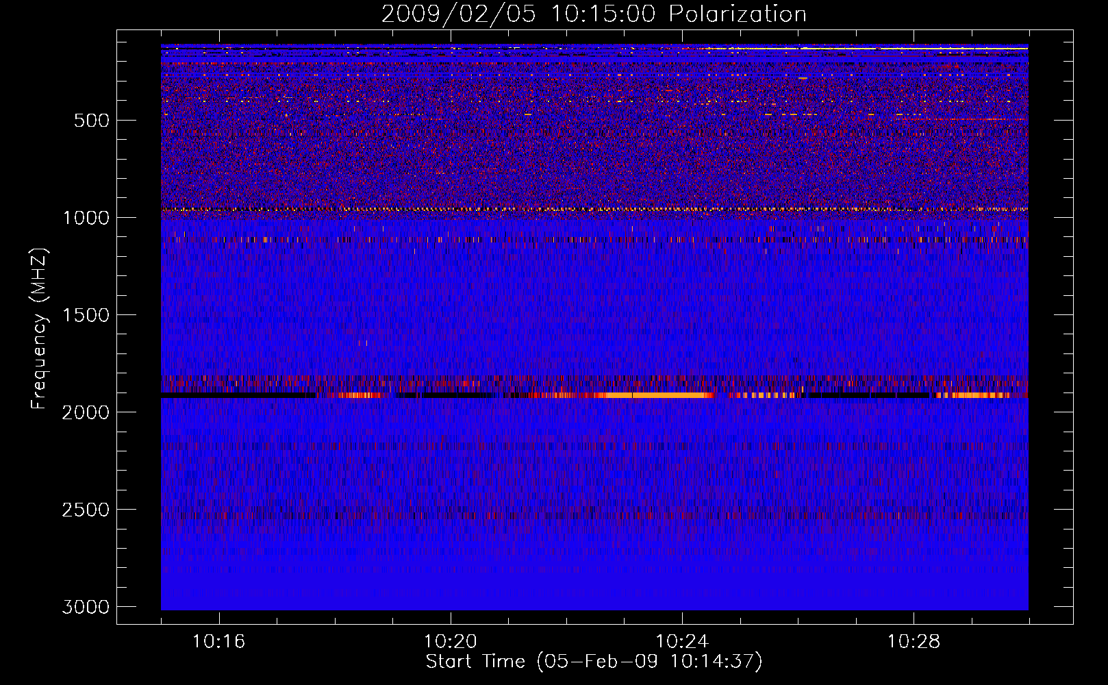Select the 'Frequency (MHZ)' axis label
Screen dimensions: 1108x685
tap(39, 329)
